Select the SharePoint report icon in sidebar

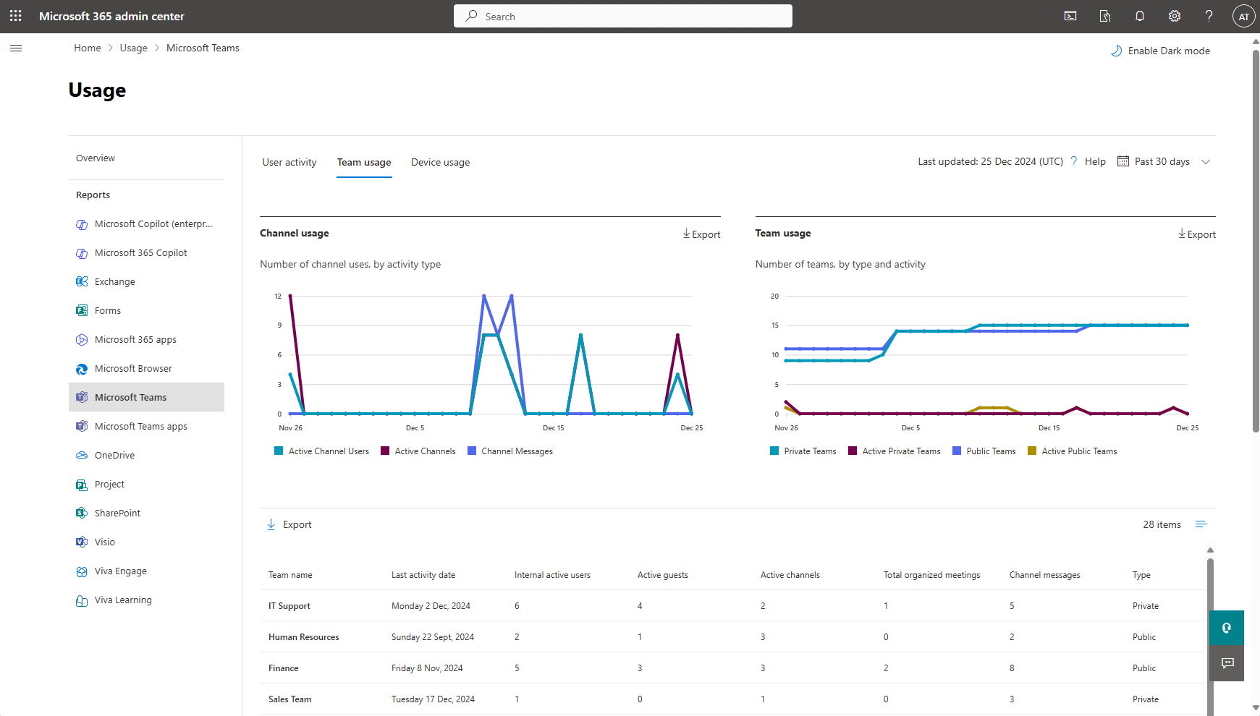coord(82,513)
